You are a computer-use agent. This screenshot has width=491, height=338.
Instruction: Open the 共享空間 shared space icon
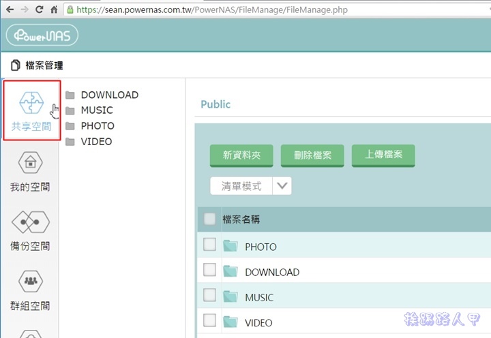pos(31,104)
